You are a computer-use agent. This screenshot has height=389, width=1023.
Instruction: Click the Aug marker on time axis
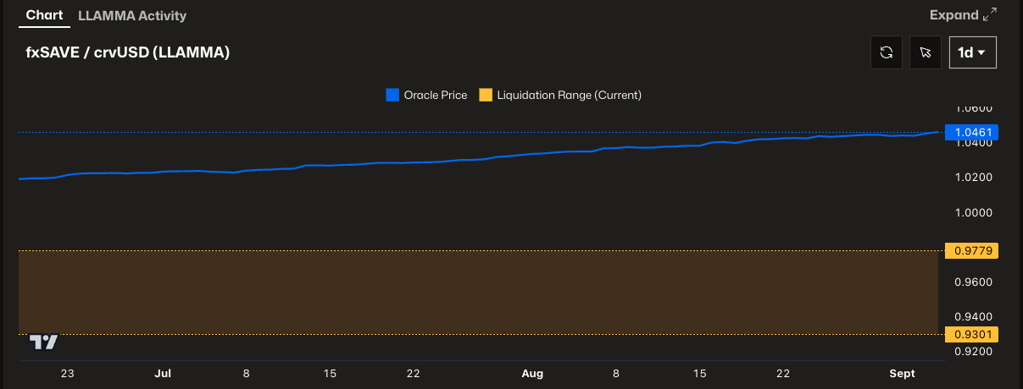tap(532, 374)
